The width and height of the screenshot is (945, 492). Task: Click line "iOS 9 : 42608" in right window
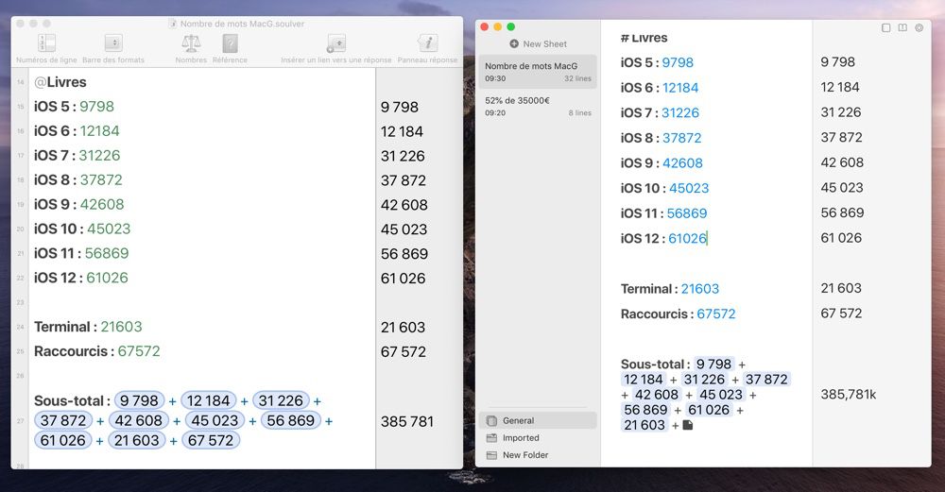point(661,163)
